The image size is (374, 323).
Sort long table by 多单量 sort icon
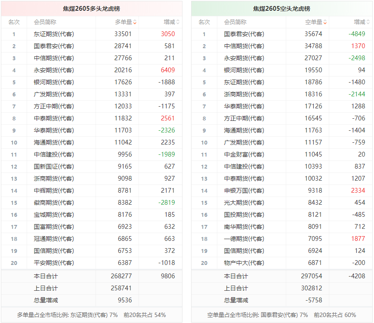(135, 22)
